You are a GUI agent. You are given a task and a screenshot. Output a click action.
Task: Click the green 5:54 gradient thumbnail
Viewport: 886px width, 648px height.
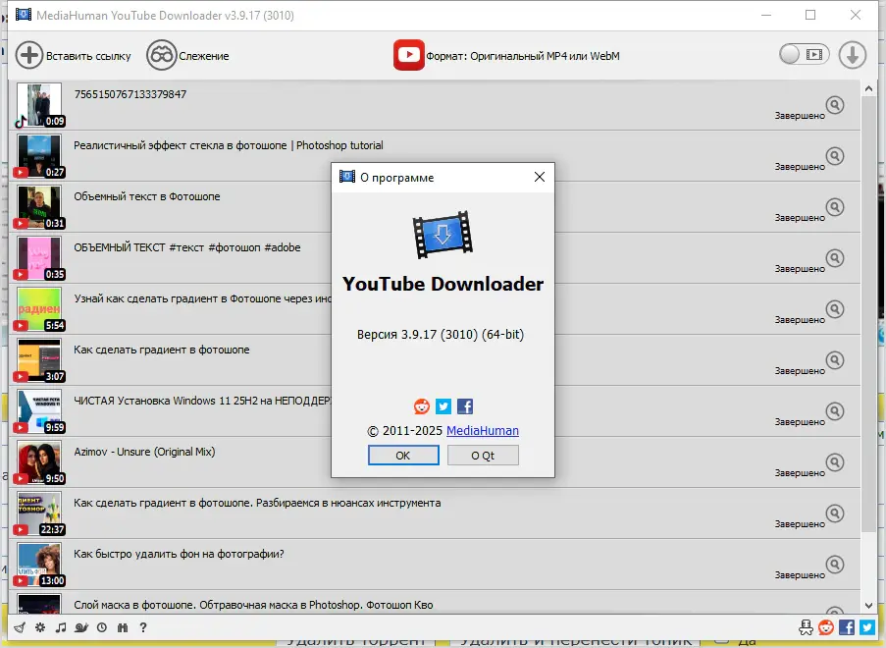[39, 309]
